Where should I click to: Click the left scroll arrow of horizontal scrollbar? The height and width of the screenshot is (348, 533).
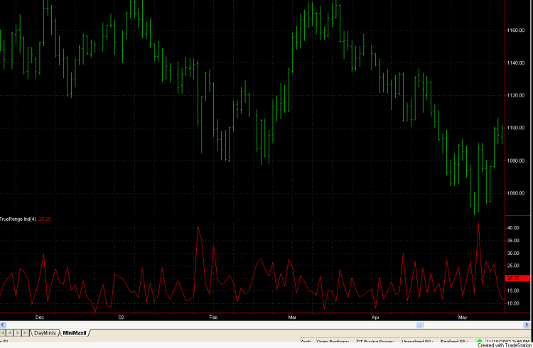3,325
